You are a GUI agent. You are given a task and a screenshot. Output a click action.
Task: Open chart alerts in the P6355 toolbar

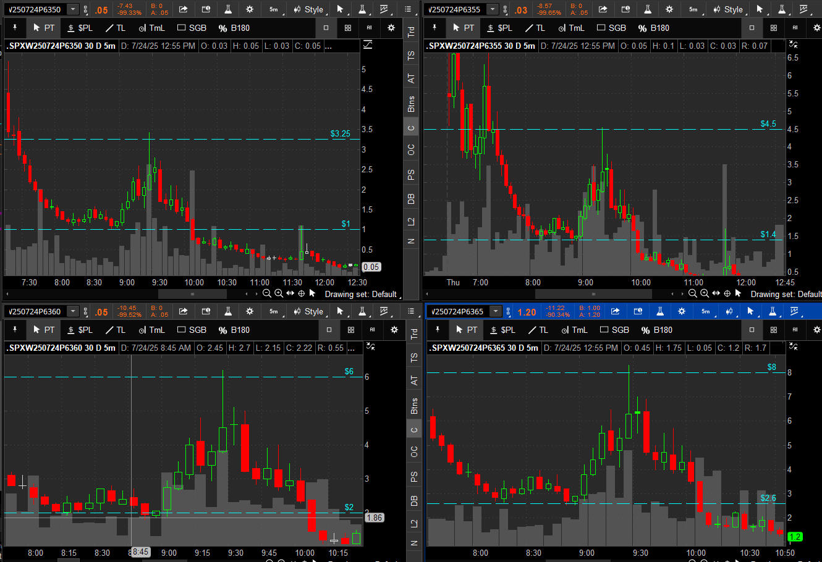click(625, 9)
